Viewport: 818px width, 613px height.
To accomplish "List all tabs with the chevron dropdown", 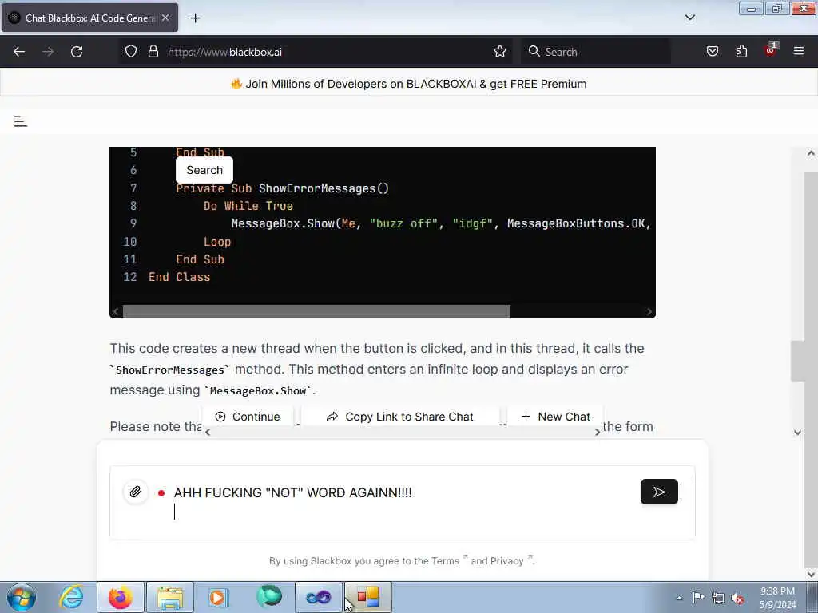I will (689, 18).
